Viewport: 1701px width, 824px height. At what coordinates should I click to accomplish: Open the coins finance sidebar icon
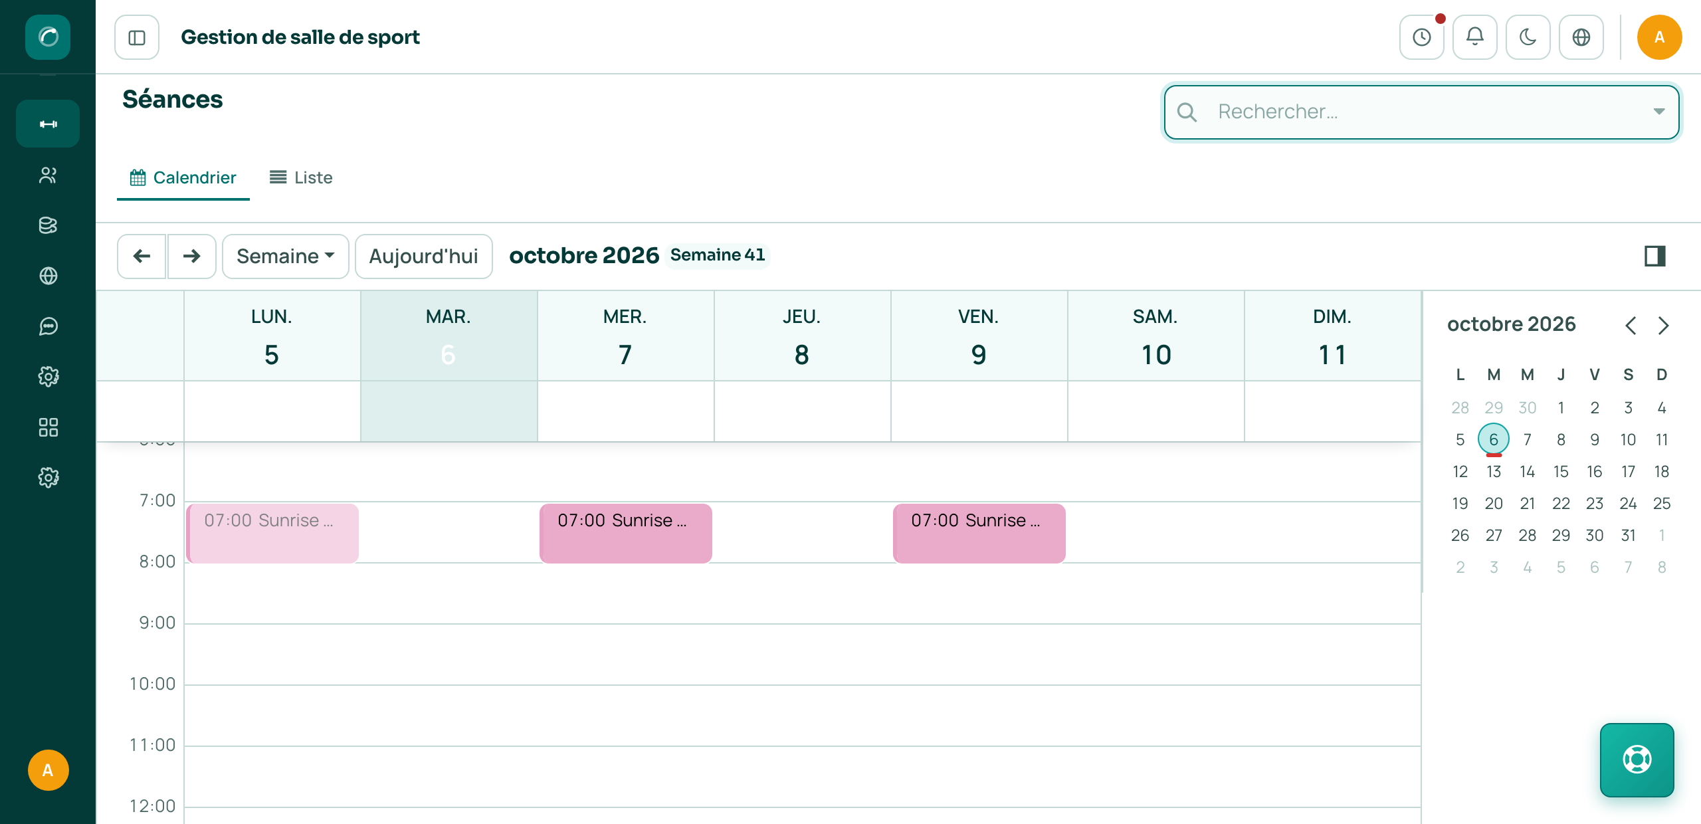(x=48, y=225)
